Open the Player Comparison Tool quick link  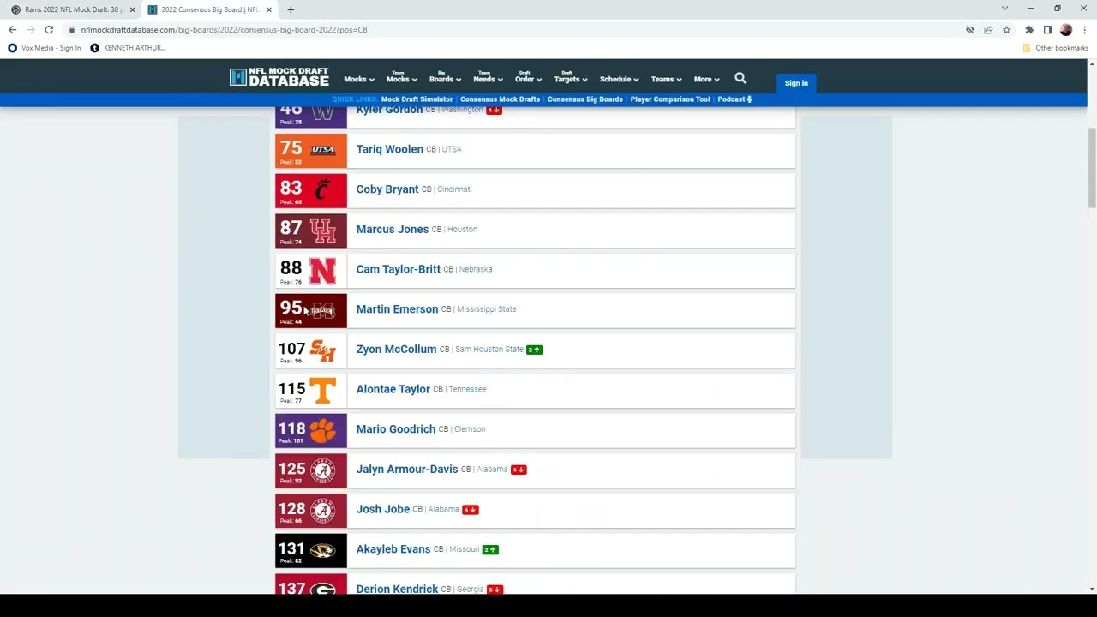[x=670, y=99]
